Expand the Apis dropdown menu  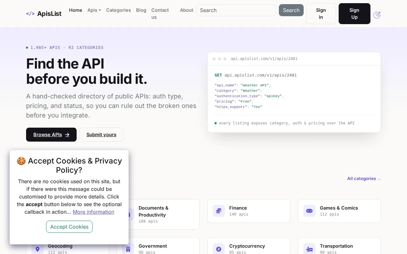pos(94,10)
